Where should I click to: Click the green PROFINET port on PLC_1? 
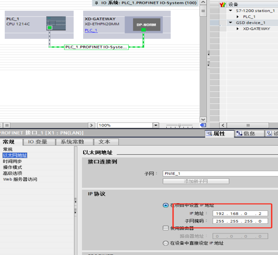50,28
